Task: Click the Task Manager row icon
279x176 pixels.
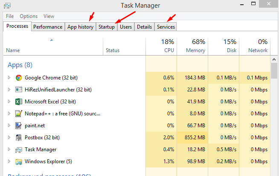Action: point(19,150)
